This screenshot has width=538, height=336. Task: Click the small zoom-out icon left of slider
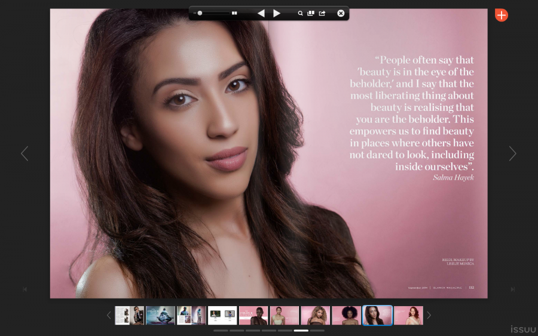(194, 13)
